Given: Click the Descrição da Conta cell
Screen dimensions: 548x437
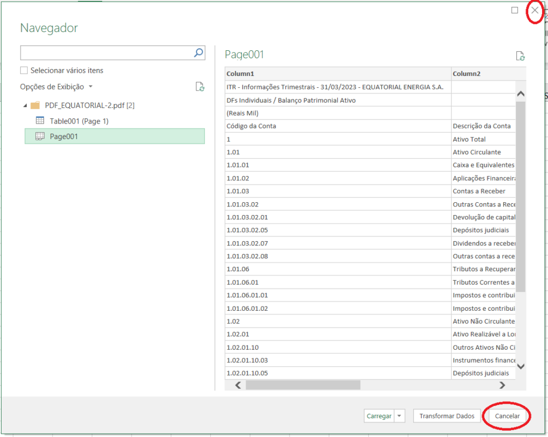Looking at the screenshot, I should [x=484, y=126].
